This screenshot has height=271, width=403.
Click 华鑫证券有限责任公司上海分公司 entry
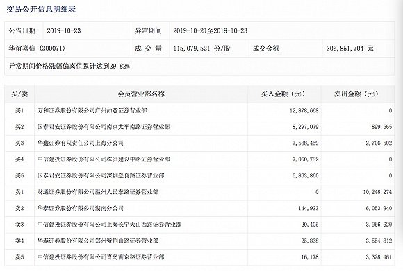80,143
